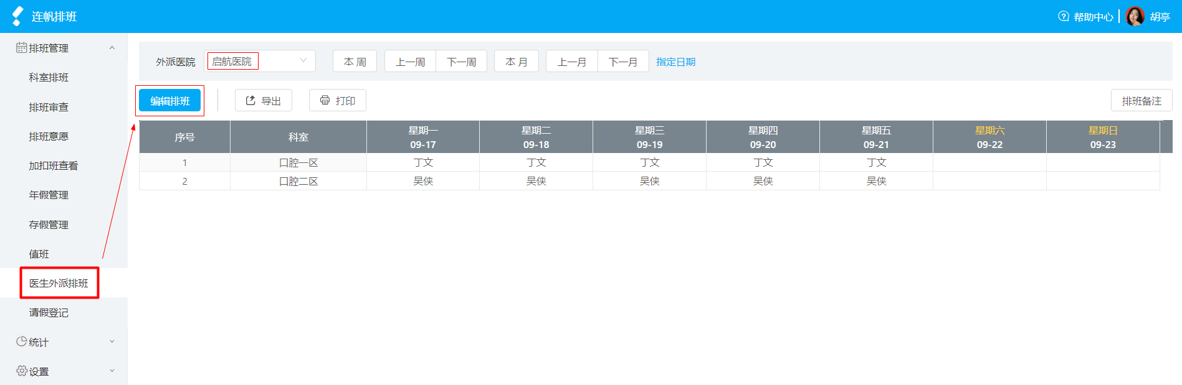Open 存假管理 in the sidebar
The width and height of the screenshot is (1182, 385).
(49, 225)
